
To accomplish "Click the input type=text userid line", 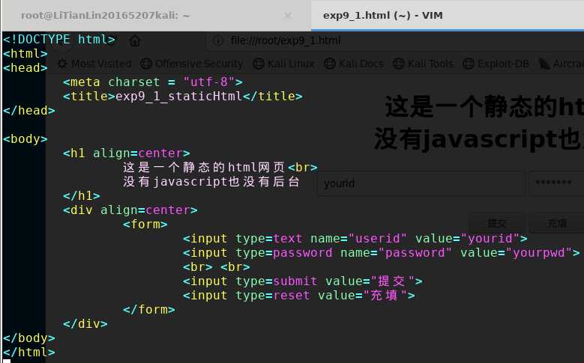I will (355, 239).
